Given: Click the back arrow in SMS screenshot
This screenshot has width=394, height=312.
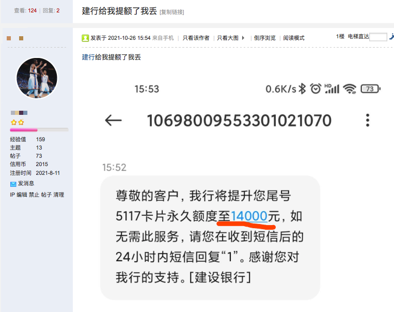Looking at the screenshot, I should pos(113,120).
